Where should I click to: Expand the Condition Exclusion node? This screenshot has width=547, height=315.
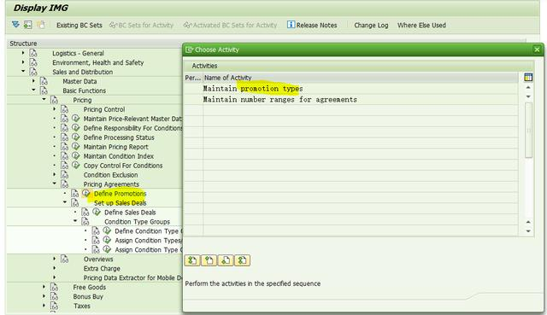pyautogui.click(x=55, y=174)
